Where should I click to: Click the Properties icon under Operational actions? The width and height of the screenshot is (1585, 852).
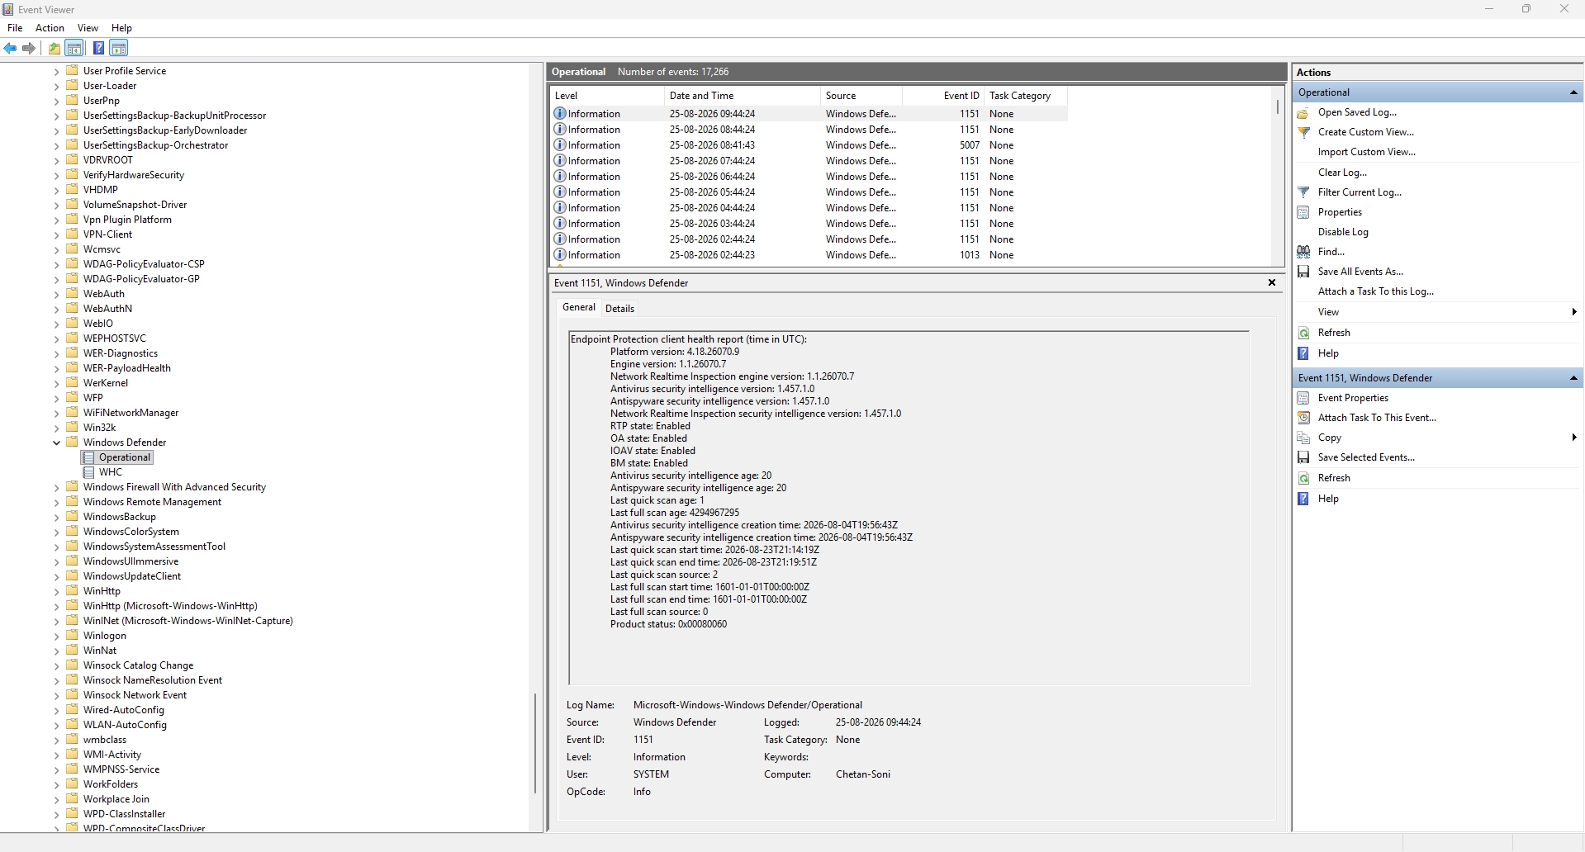point(1303,212)
